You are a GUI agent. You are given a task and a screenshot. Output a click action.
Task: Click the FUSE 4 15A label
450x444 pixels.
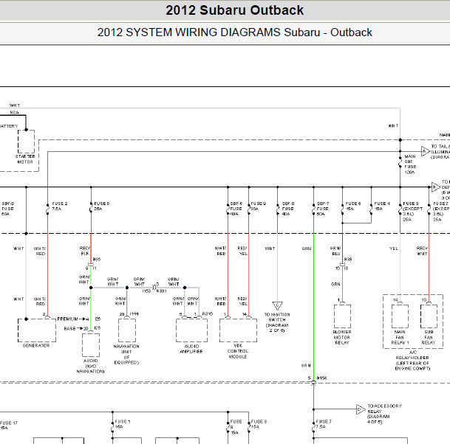click(x=382, y=207)
